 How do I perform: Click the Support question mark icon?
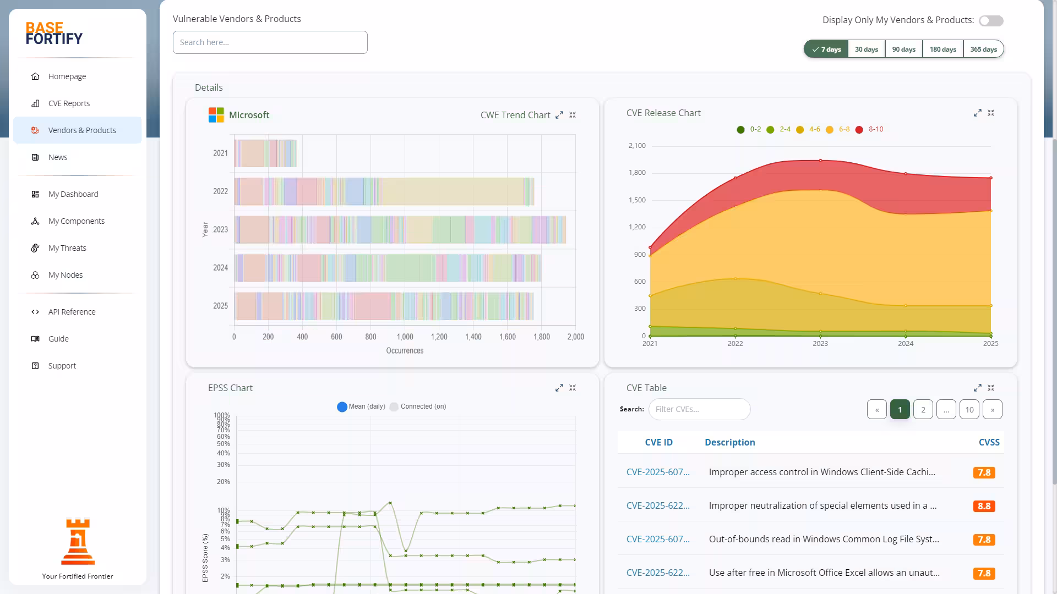35,365
